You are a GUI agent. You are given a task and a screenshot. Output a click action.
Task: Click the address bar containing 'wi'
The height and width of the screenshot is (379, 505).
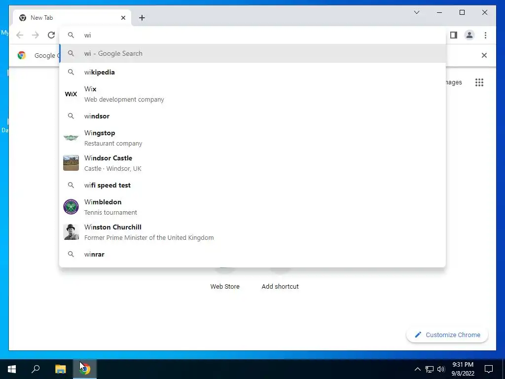click(x=253, y=35)
